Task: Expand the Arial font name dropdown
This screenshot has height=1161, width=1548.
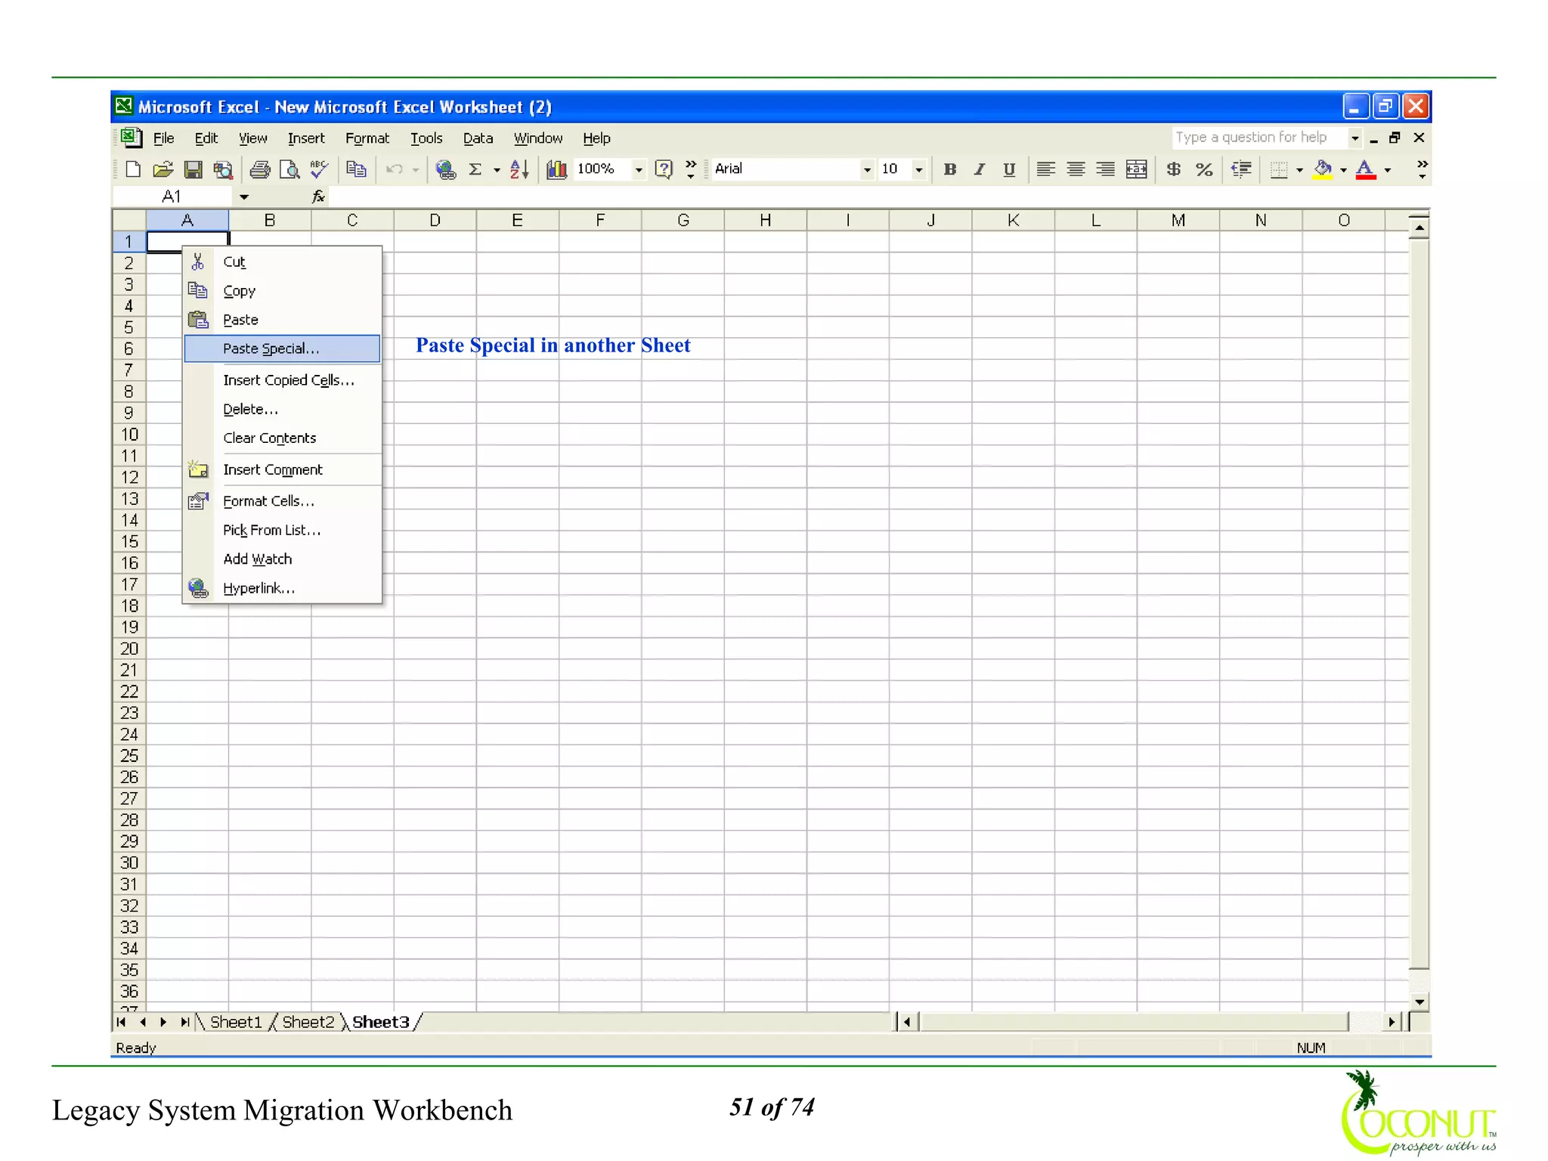Action: tap(867, 169)
